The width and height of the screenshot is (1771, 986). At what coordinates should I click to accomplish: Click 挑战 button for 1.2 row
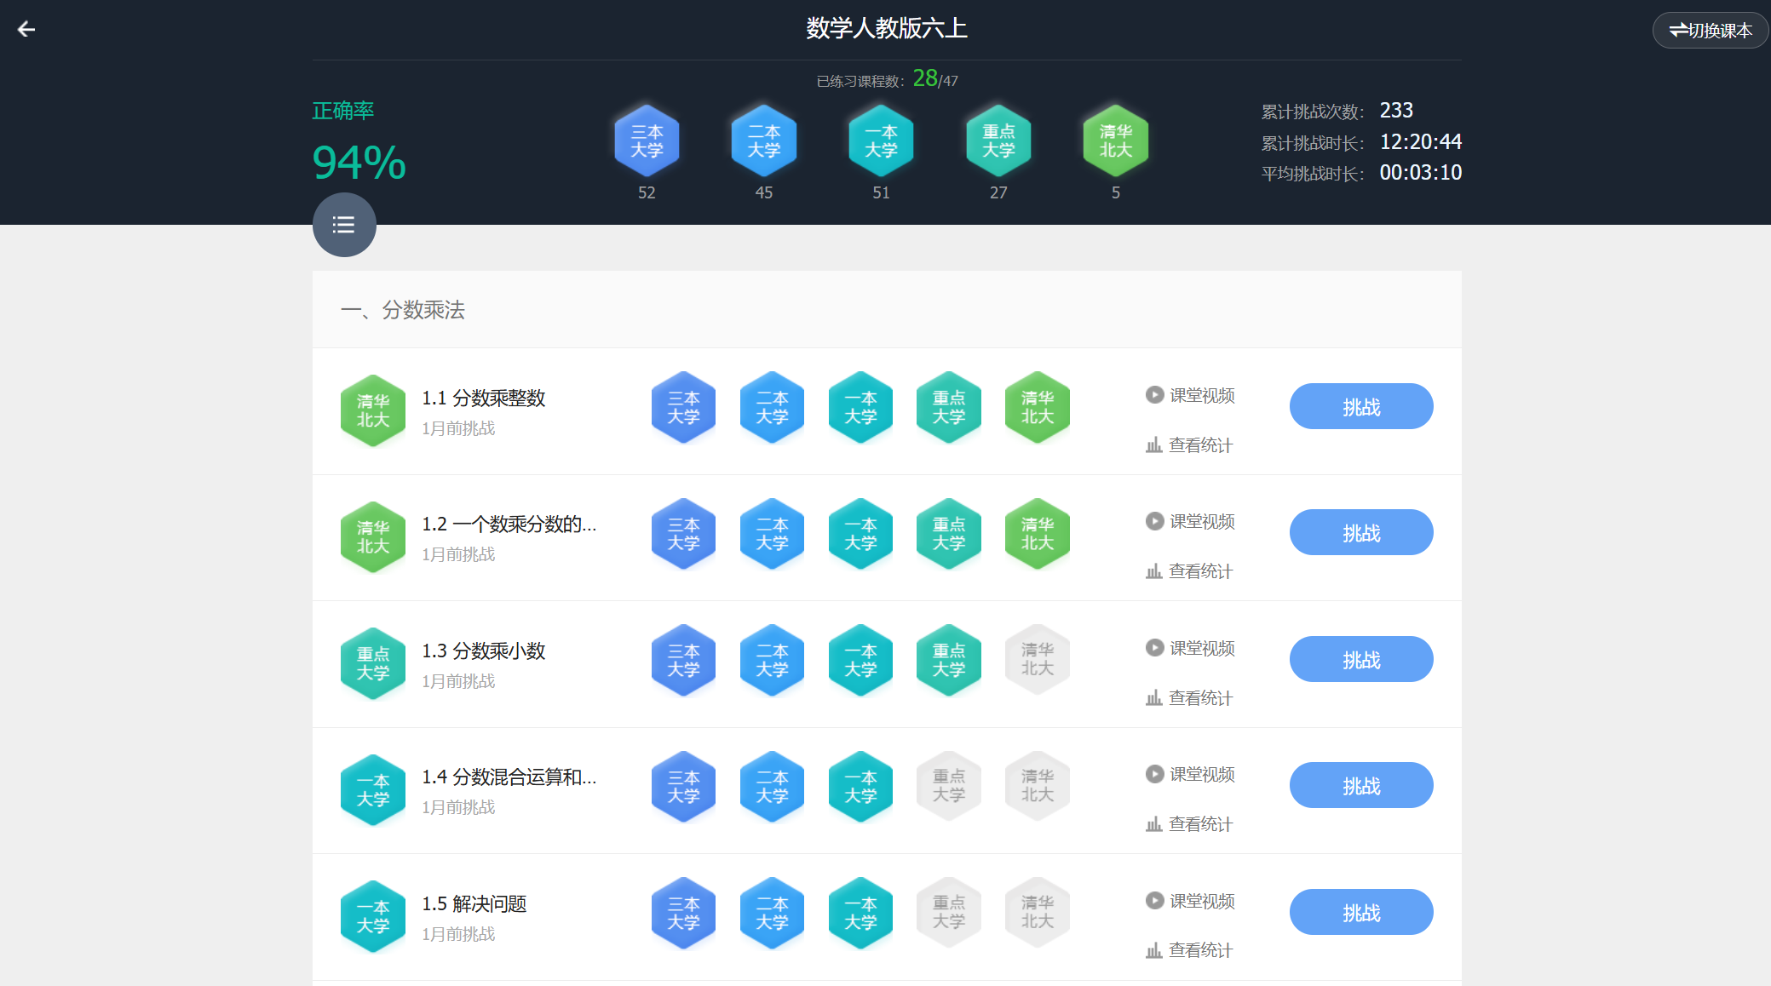(x=1361, y=532)
